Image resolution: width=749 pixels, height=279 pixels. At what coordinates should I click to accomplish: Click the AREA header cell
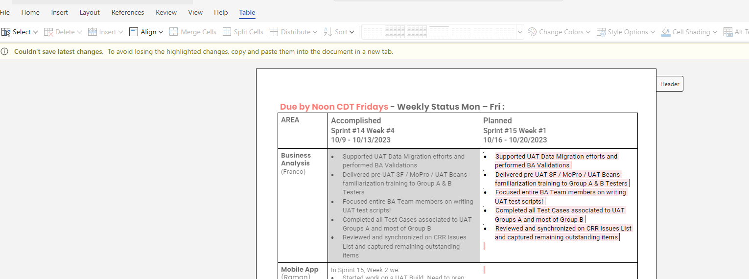tap(303, 131)
